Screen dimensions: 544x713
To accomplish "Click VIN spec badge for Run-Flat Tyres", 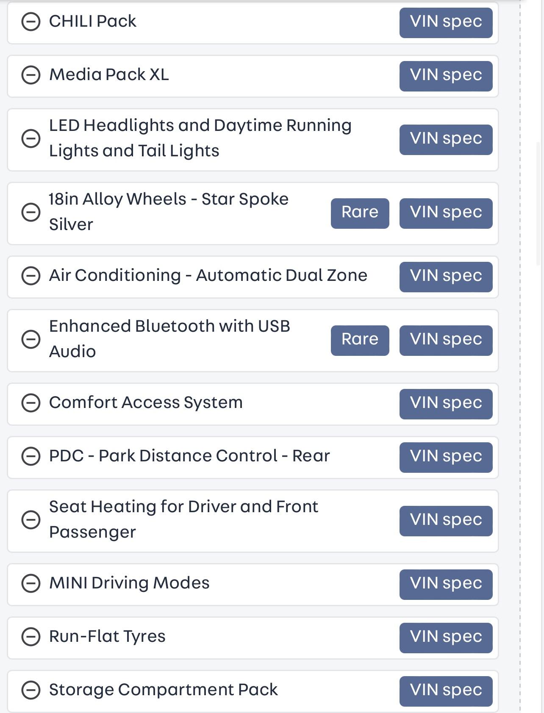I will click(446, 638).
